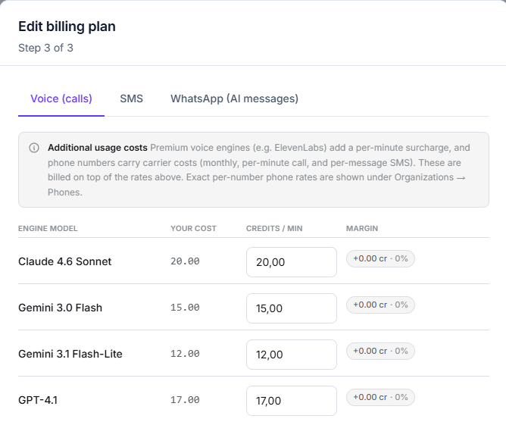Click the 15.00 cost value
The image size is (506, 422).
coord(185,308)
